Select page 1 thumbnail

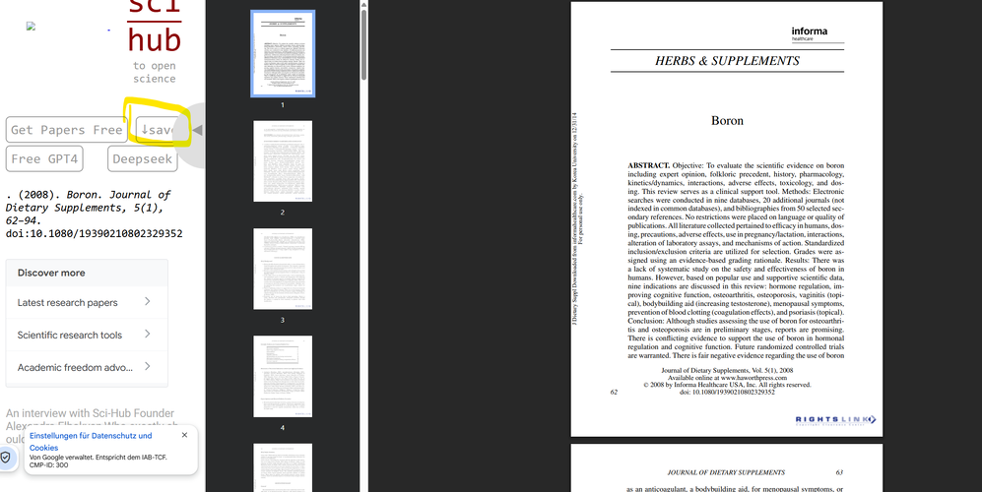tap(283, 54)
